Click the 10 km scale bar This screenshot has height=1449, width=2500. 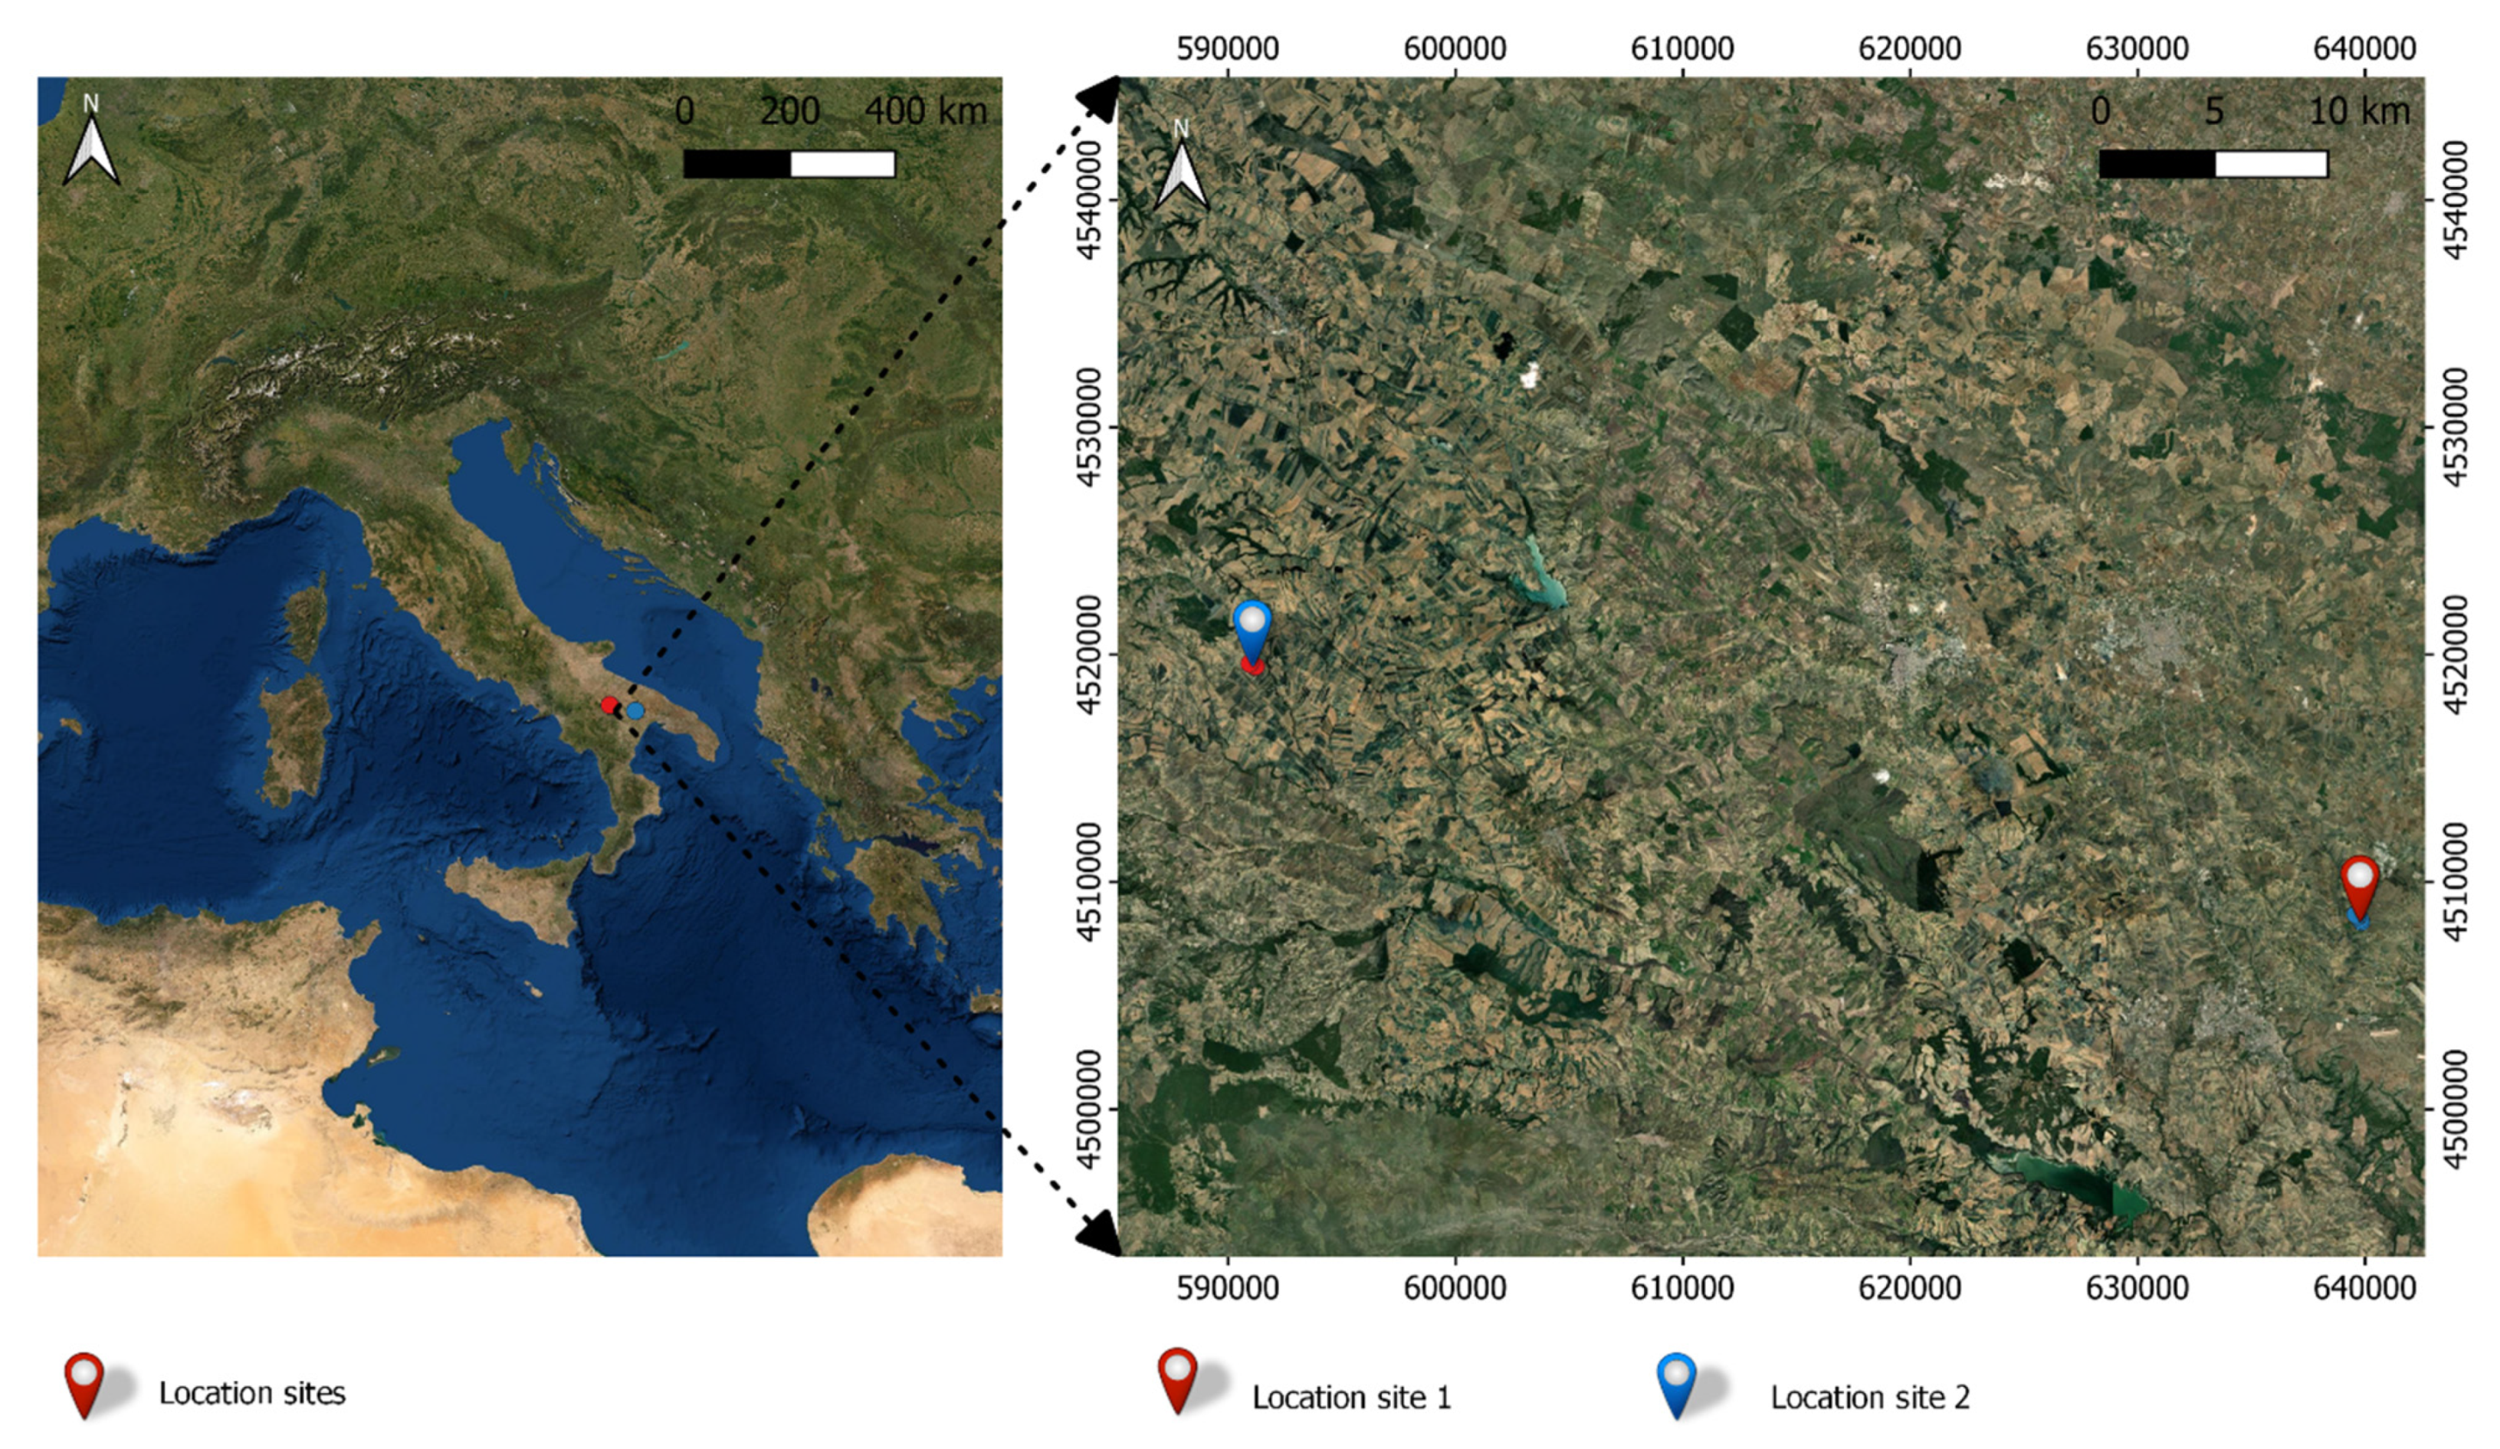click(x=2213, y=164)
